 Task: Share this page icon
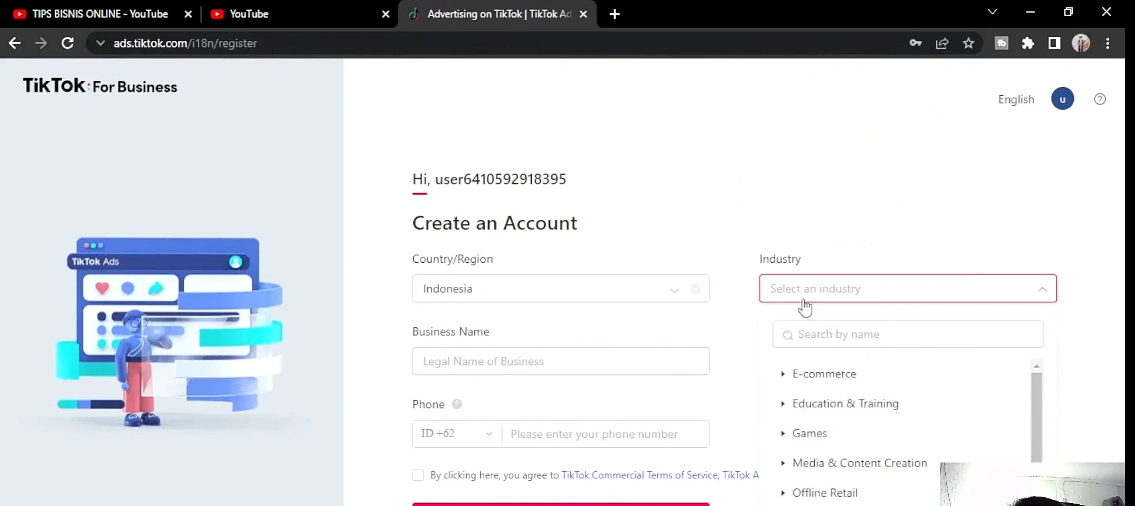coord(942,43)
